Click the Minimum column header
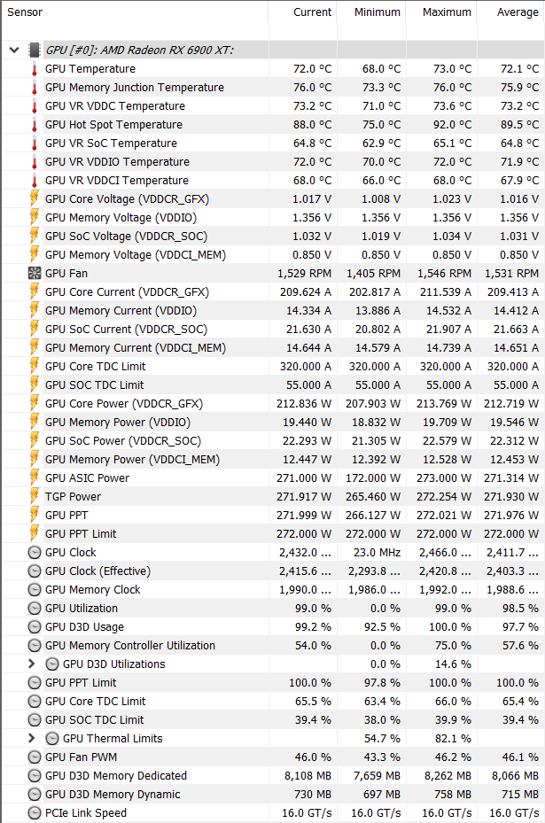Viewport: 545px width, 823px height. tap(378, 12)
